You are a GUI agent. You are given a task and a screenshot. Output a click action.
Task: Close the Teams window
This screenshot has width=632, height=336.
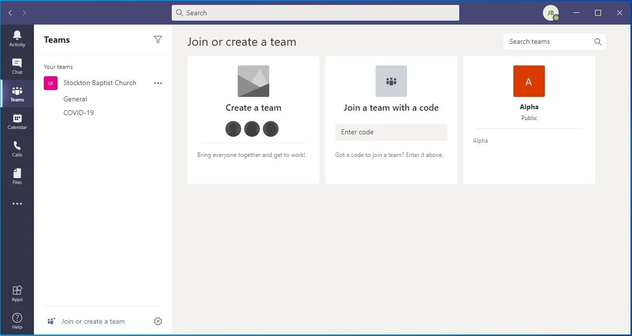[x=621, y=13]
